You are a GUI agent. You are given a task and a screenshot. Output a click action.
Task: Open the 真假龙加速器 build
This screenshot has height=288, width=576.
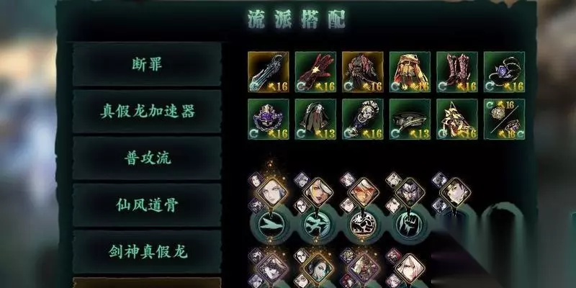147,112
